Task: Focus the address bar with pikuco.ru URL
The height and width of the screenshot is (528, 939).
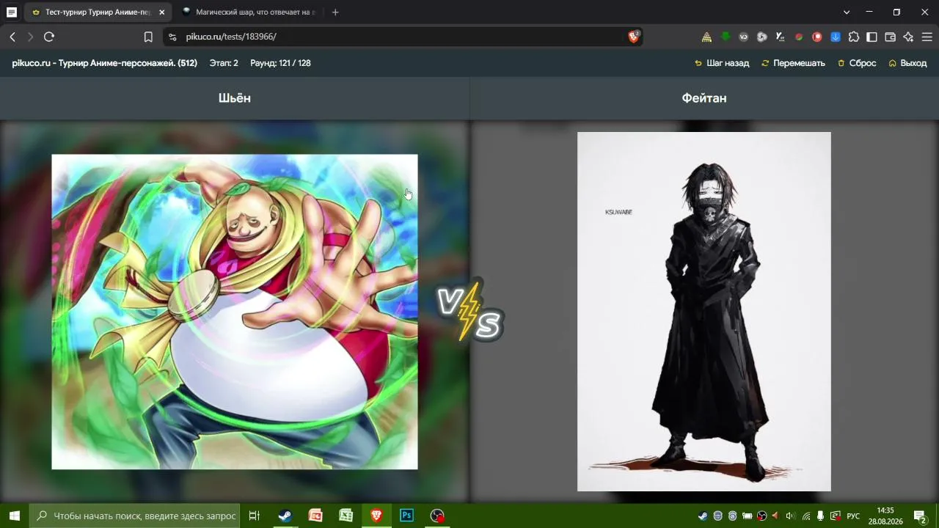Action: click(x=403, y=37)
